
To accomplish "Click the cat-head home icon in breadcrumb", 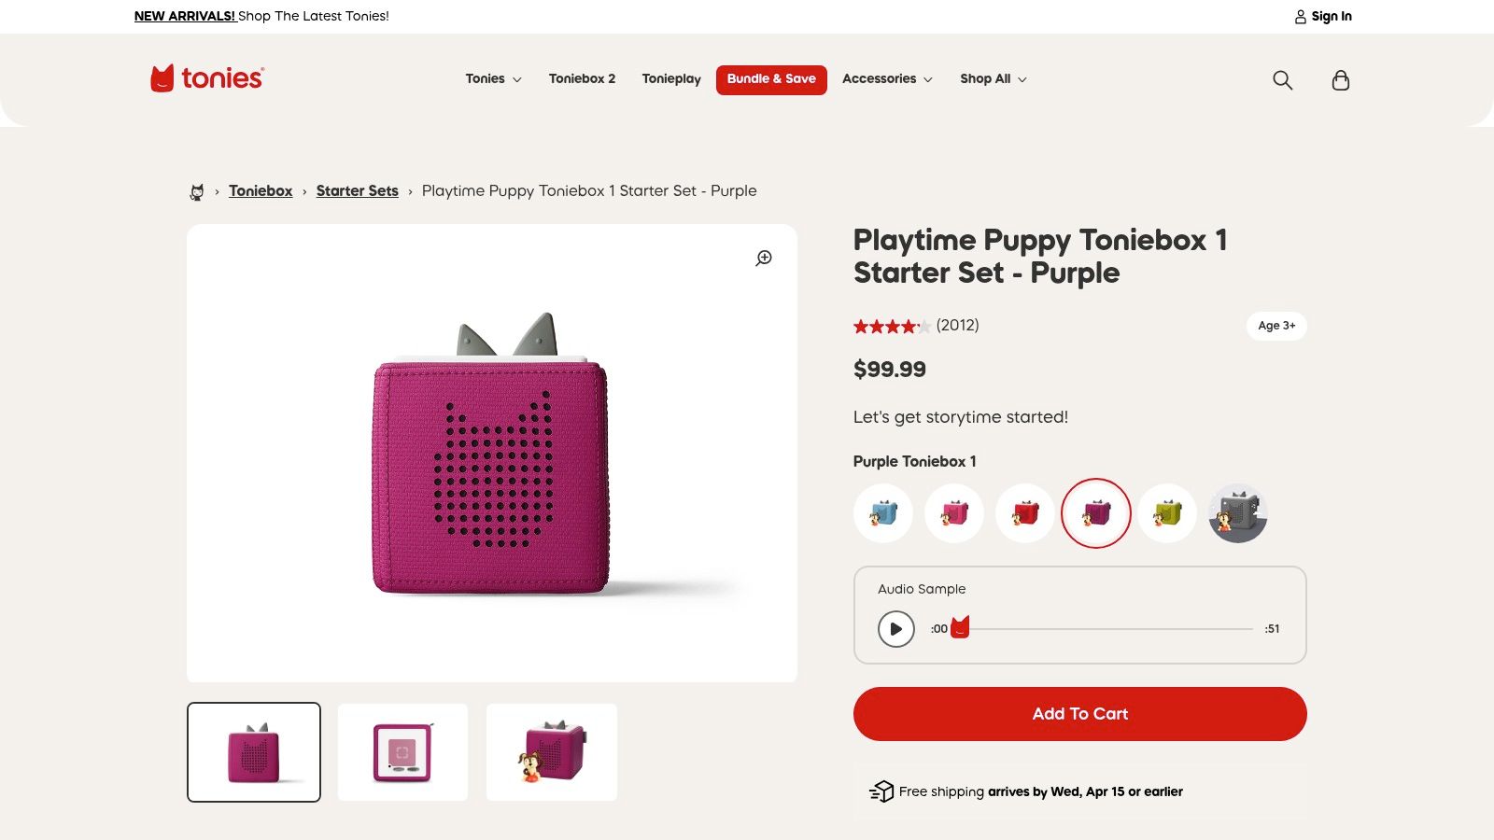I will pos(196,190).
